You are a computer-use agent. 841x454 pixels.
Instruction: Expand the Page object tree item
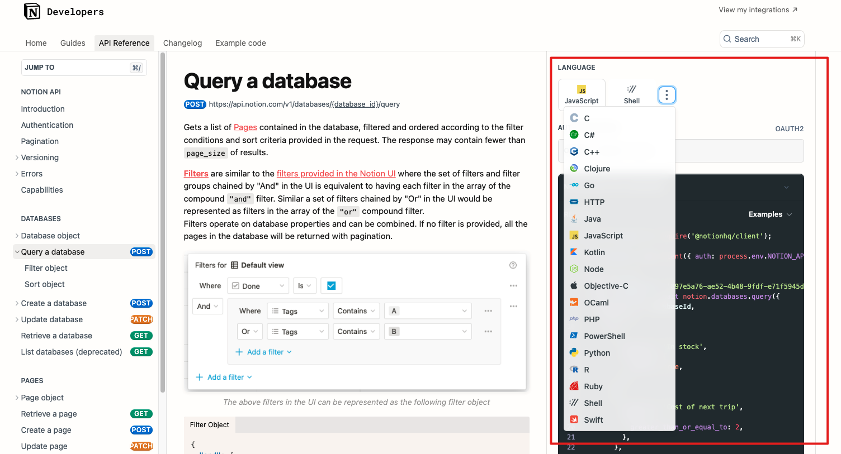(17, 398)
